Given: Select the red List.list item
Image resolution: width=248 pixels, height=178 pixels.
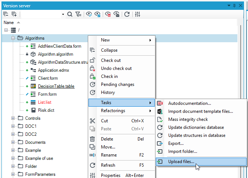Looking at the screenshot, I should pos(45,102).
